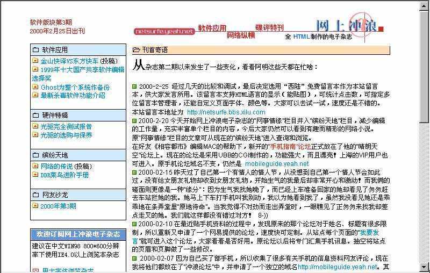Visit the mobileguide.yeah.net link after 仍然是
Image resolution: width=430 pixels, height=273 pixels.
pyautogui.click(x=277, y=163)
